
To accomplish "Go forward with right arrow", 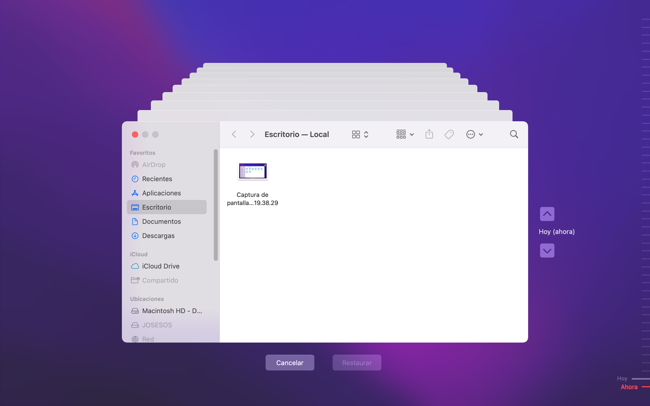I will tap(252, 134).
